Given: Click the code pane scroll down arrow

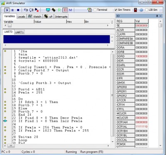Looking at the screenshot, I should (112, 142).
